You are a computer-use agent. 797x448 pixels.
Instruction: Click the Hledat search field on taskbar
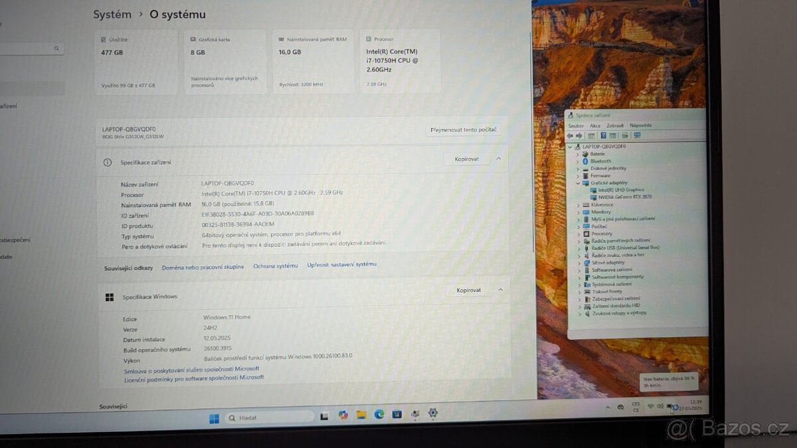pyautogui.click(x=269, y=418)
